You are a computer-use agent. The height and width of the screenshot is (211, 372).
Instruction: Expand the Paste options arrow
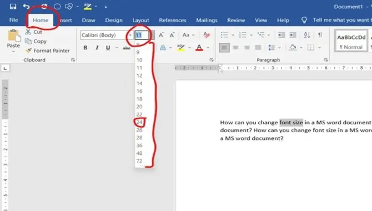13,52
